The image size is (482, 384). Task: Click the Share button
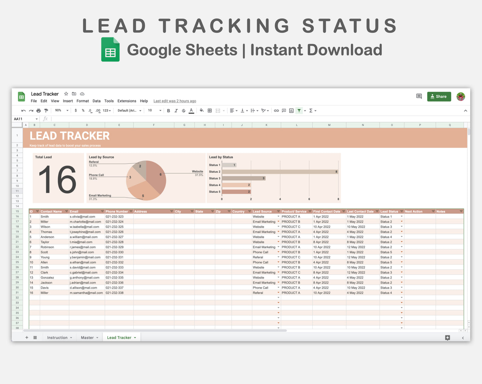[x=439, y=97]
